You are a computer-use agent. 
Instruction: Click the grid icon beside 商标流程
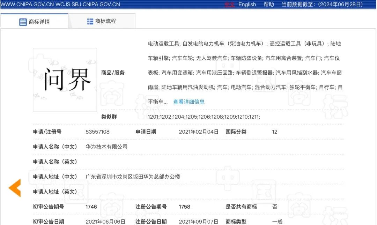(90, 21)
